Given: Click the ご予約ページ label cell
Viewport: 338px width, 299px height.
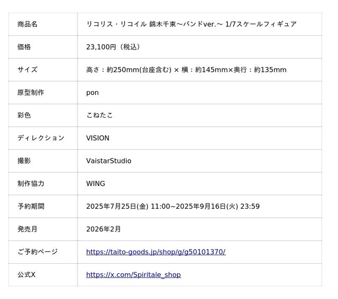Looking at the screenshot, I should [43, 252].
